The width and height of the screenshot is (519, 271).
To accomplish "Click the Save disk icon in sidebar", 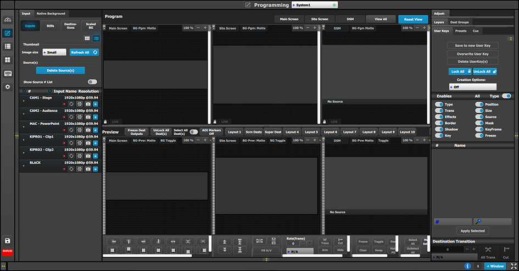I will [8, 241].
